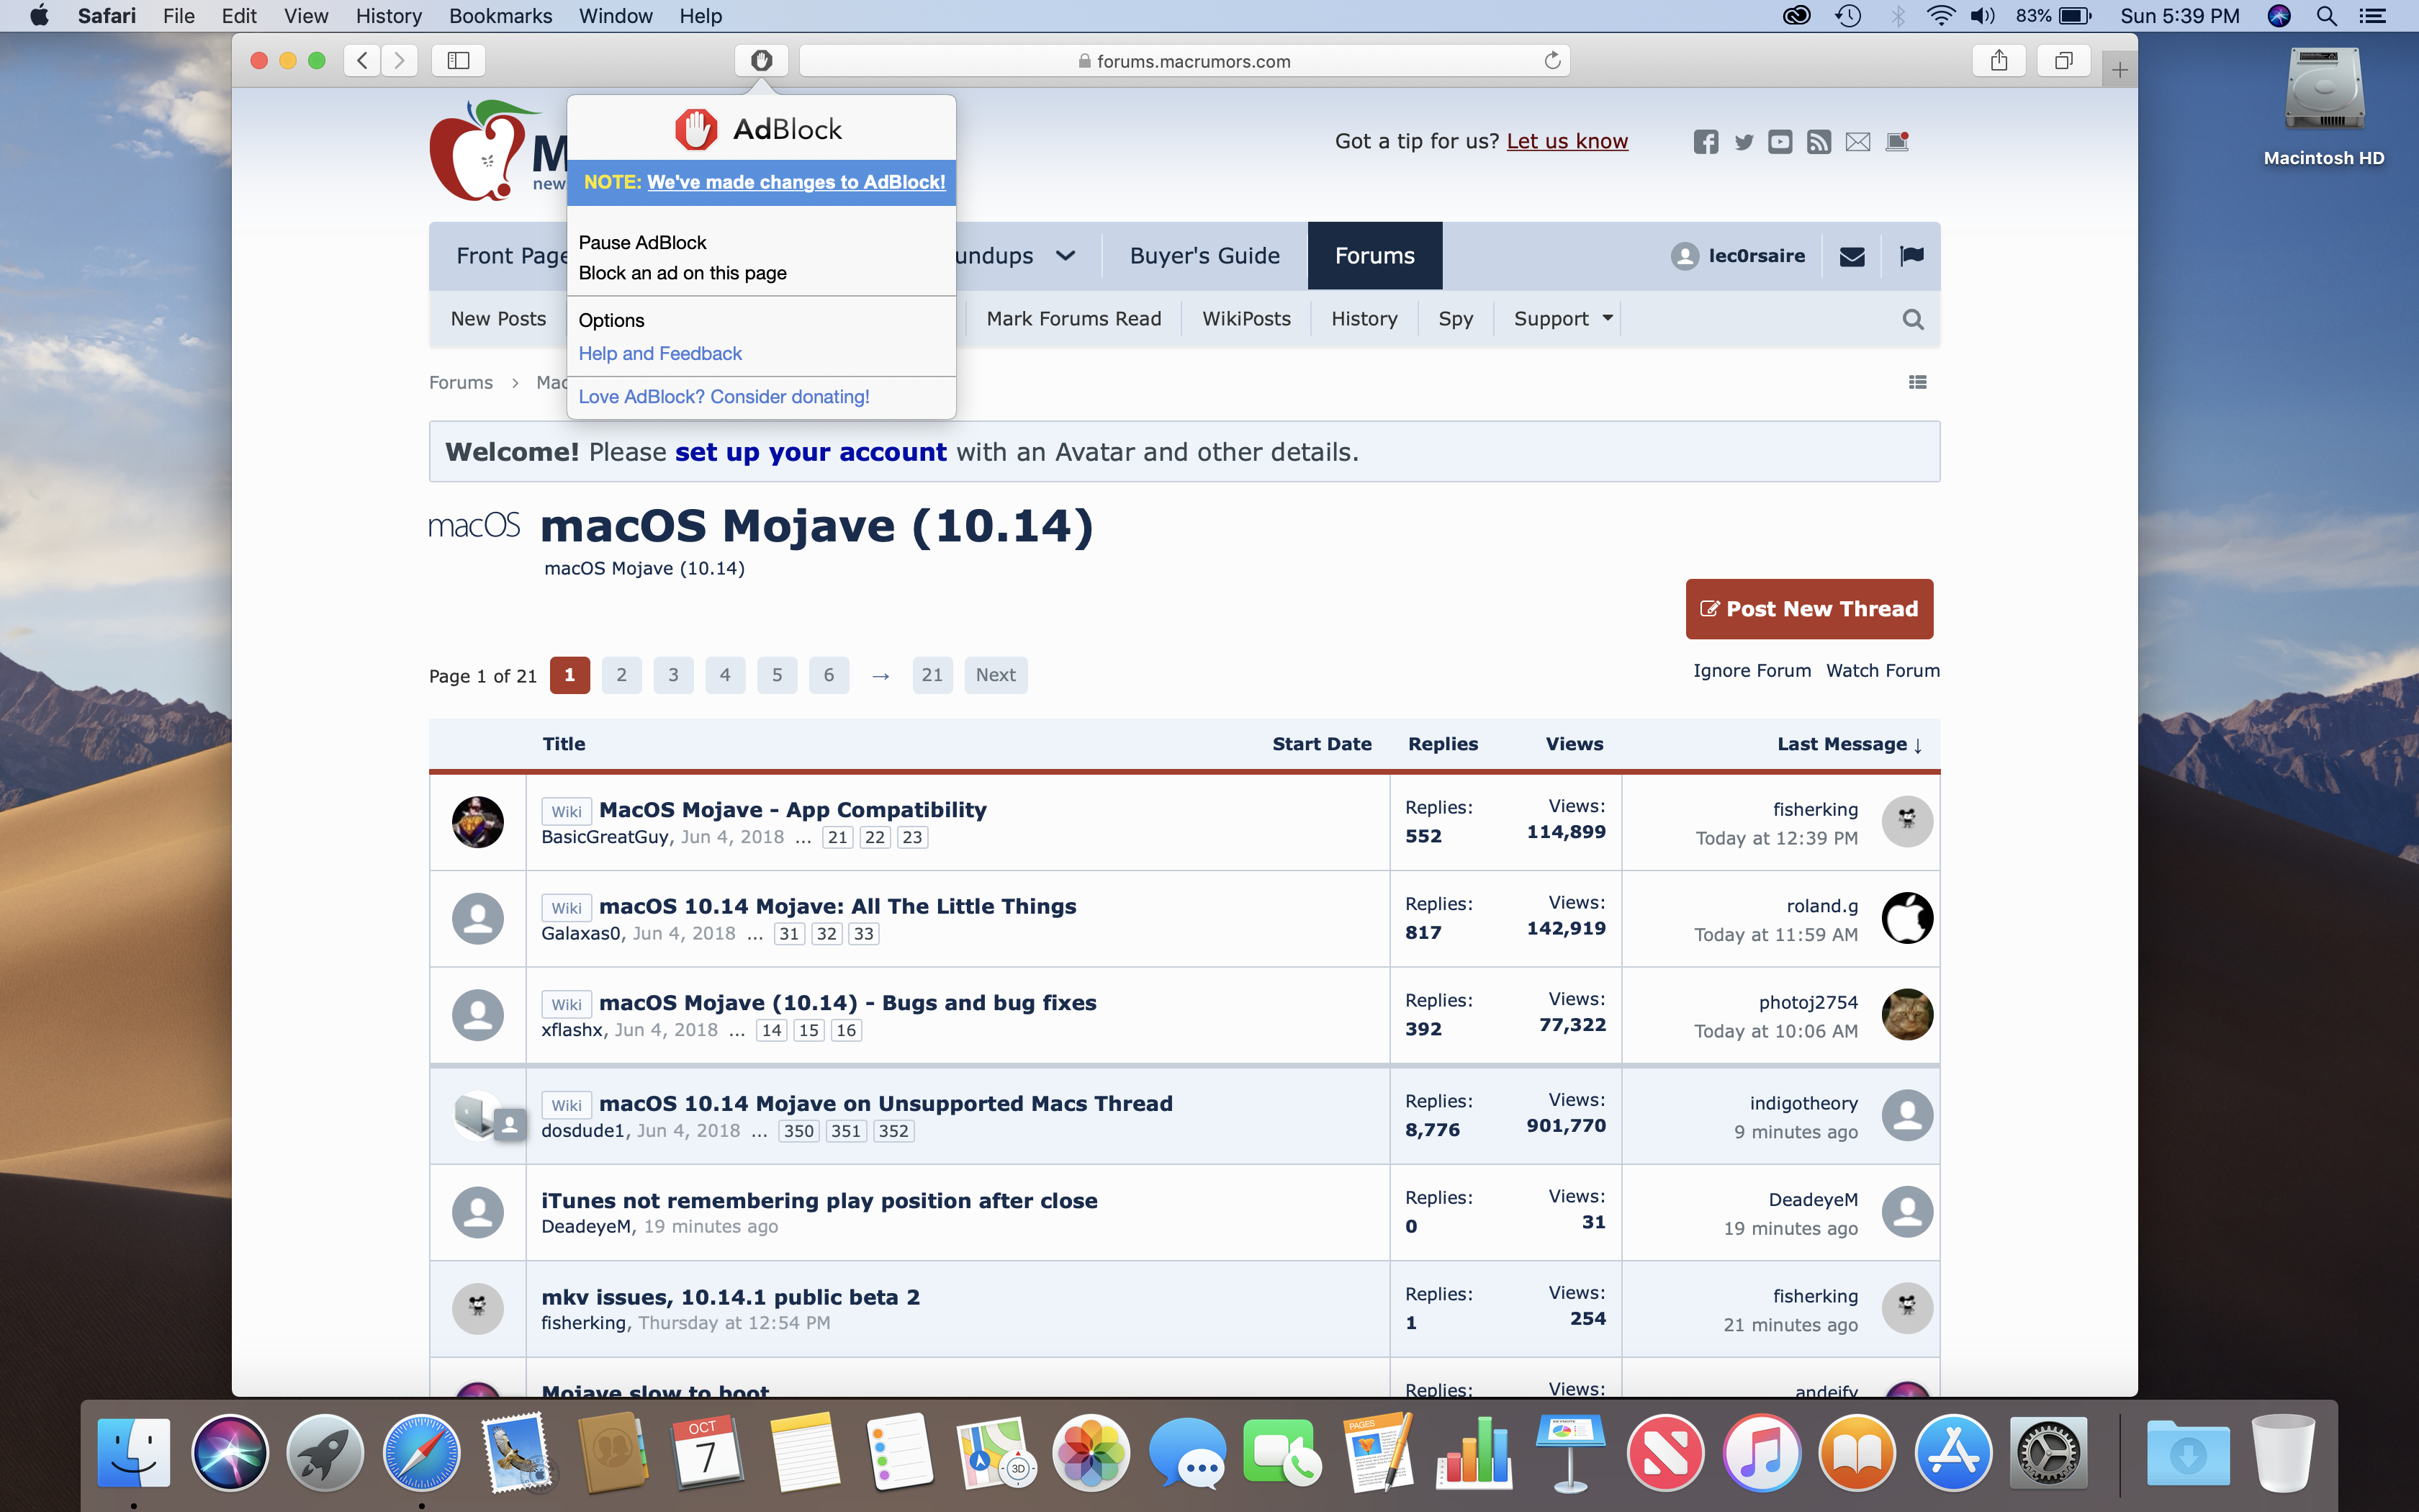Viewport: 2419px width, 1512px height.
Task: Expand the Roundups chevron menu
Action: click(1066, 256)
